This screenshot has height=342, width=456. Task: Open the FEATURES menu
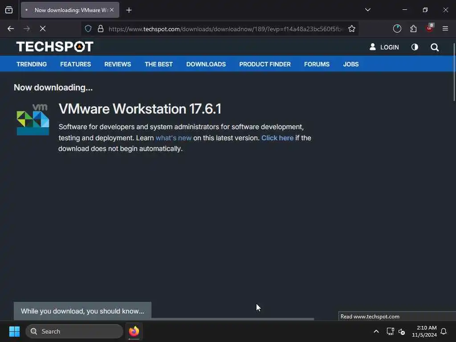(76, 64)
